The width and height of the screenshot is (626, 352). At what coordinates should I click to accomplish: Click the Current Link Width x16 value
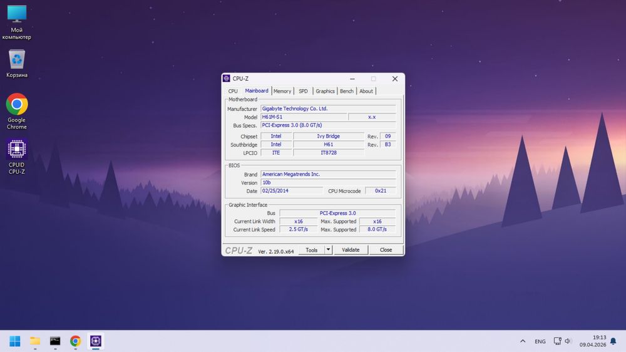pos(298,221)
